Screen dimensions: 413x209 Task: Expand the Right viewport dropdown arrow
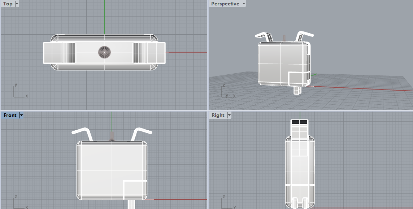click(x=229, y=115)
